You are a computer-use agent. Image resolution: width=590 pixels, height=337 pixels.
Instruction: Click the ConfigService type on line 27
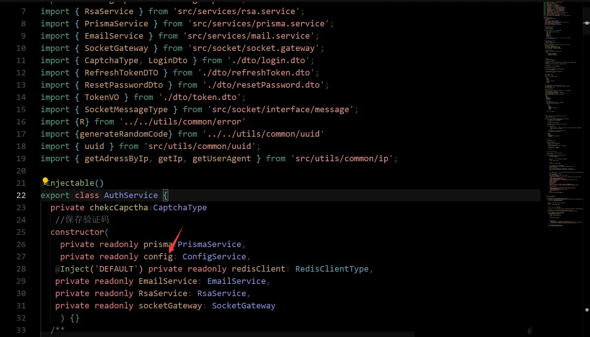[x=214, y=257]
